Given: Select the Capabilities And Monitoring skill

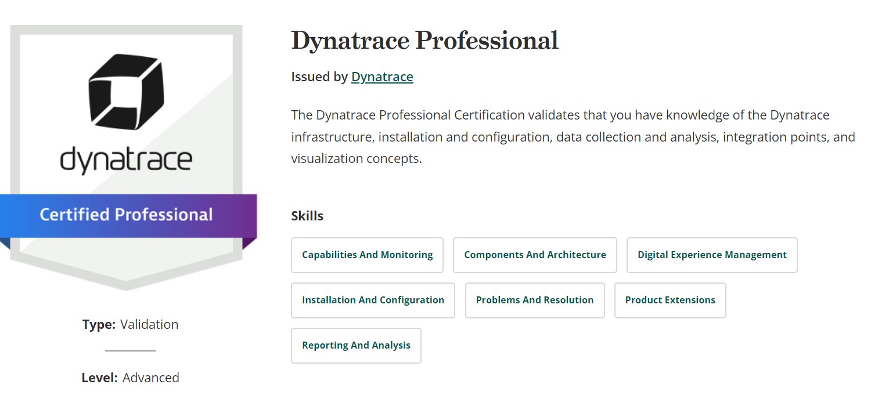Looking at the screenshot, I should (x=367, y=255).
